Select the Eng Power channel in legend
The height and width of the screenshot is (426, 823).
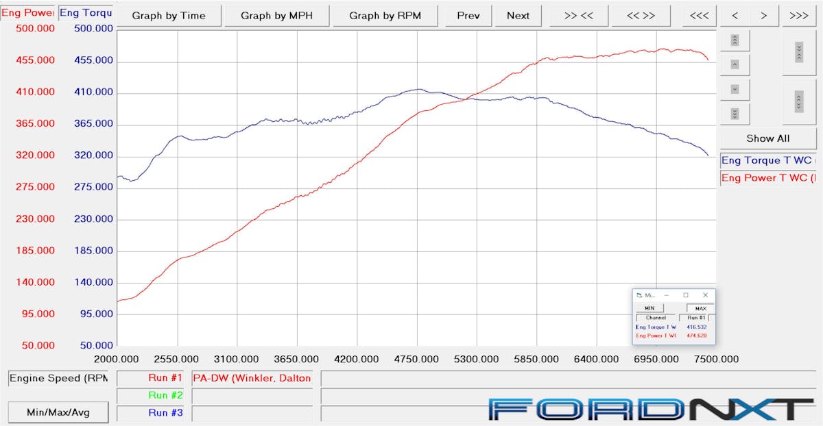click(x=767, y=178)
